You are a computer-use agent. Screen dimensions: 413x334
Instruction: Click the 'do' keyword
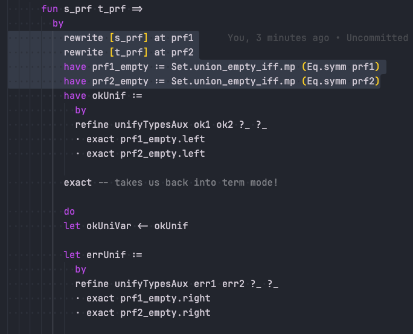pyautogui.click(x=69, y=212)
